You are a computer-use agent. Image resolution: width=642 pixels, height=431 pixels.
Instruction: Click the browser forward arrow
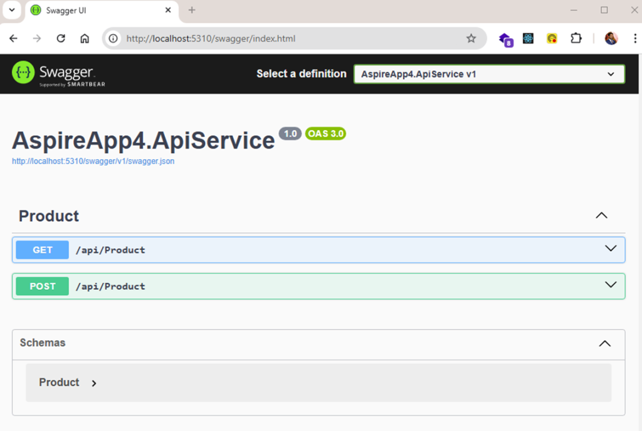37,38
